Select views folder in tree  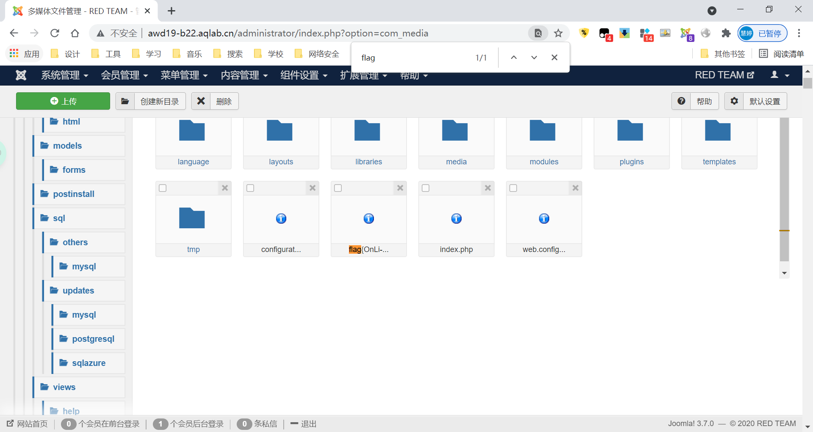pyautogui.click(x=79, y=387)
